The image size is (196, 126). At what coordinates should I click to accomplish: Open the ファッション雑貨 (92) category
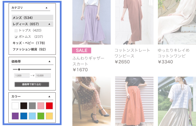tap(29, 49)
